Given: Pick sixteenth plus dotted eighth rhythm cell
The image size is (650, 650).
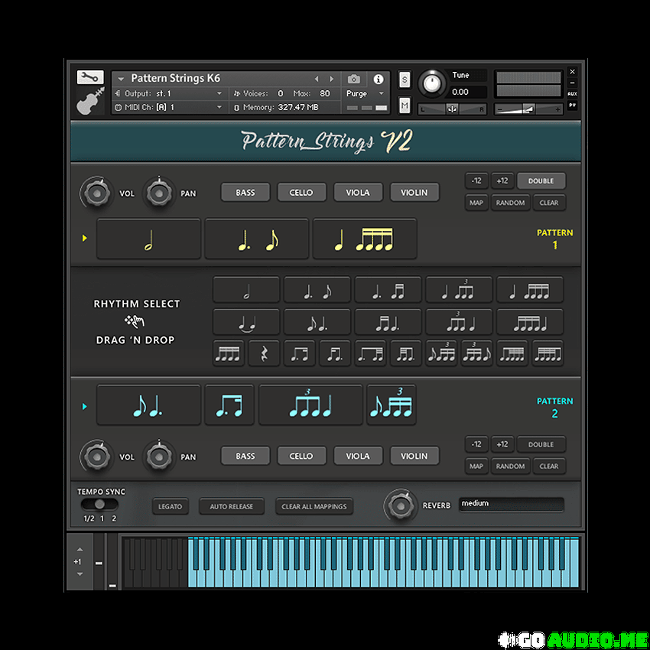Looking at the screenshot, I should [335, 353].
